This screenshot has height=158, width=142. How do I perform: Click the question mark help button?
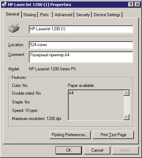[131, 5]
